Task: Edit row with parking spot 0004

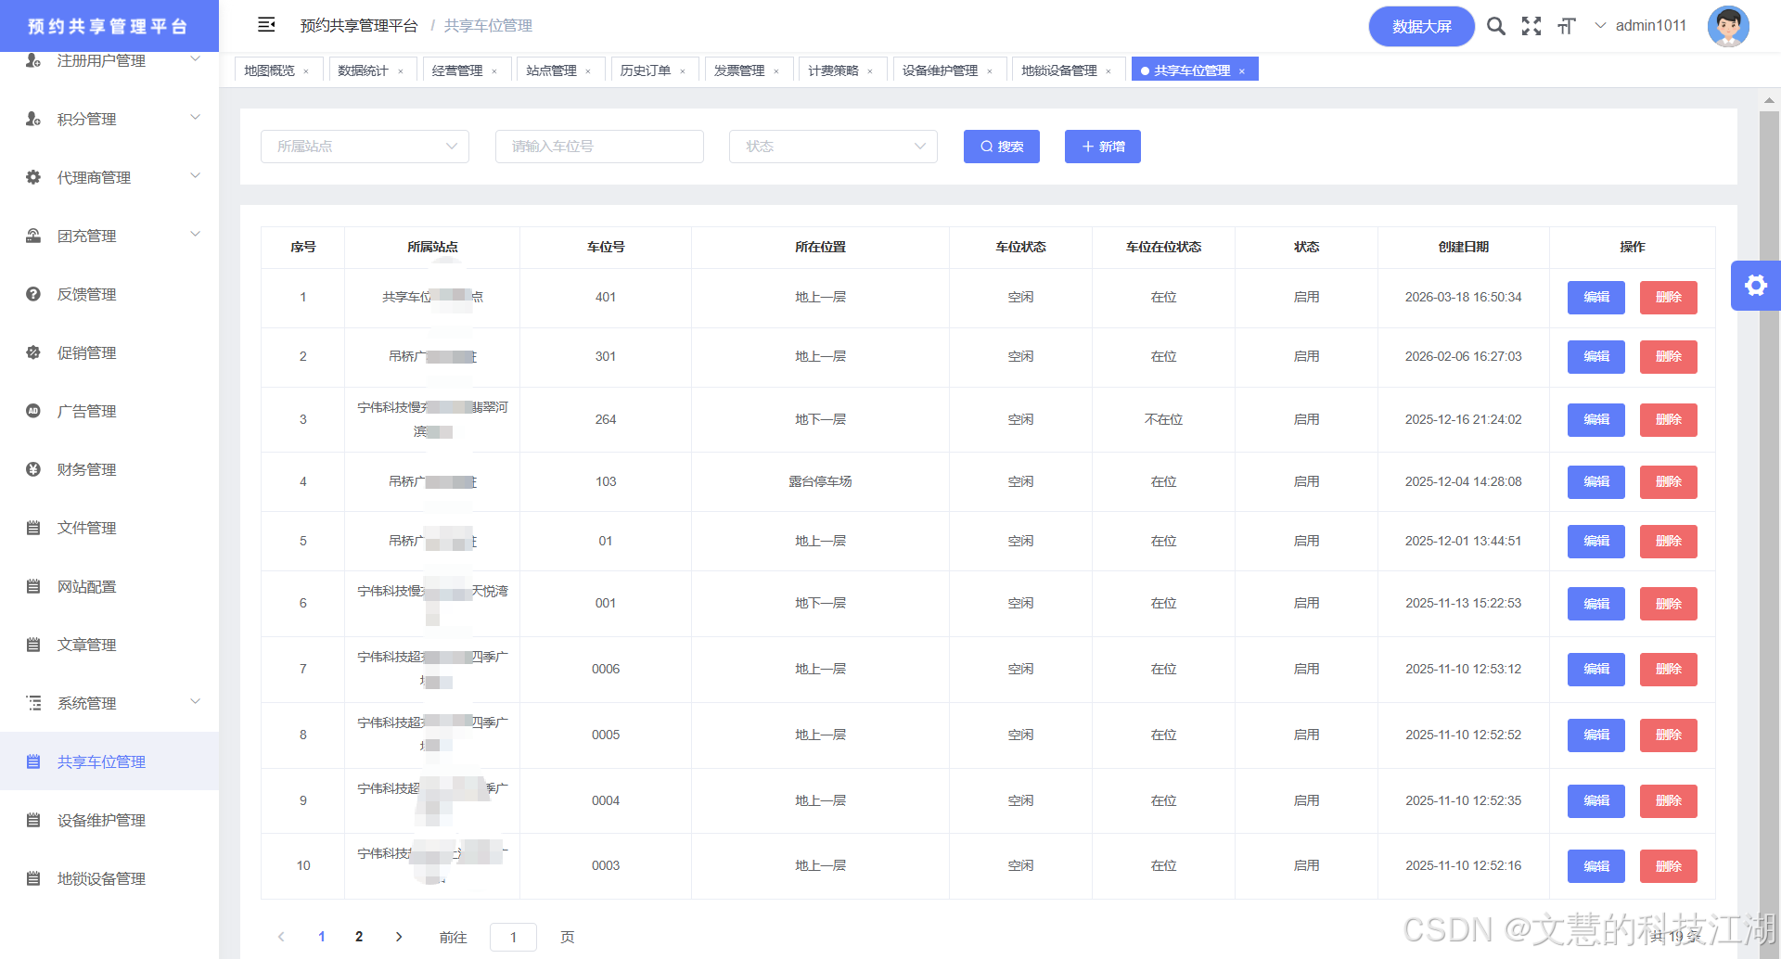Action: pyautogui.click(x=1596, y=801)
